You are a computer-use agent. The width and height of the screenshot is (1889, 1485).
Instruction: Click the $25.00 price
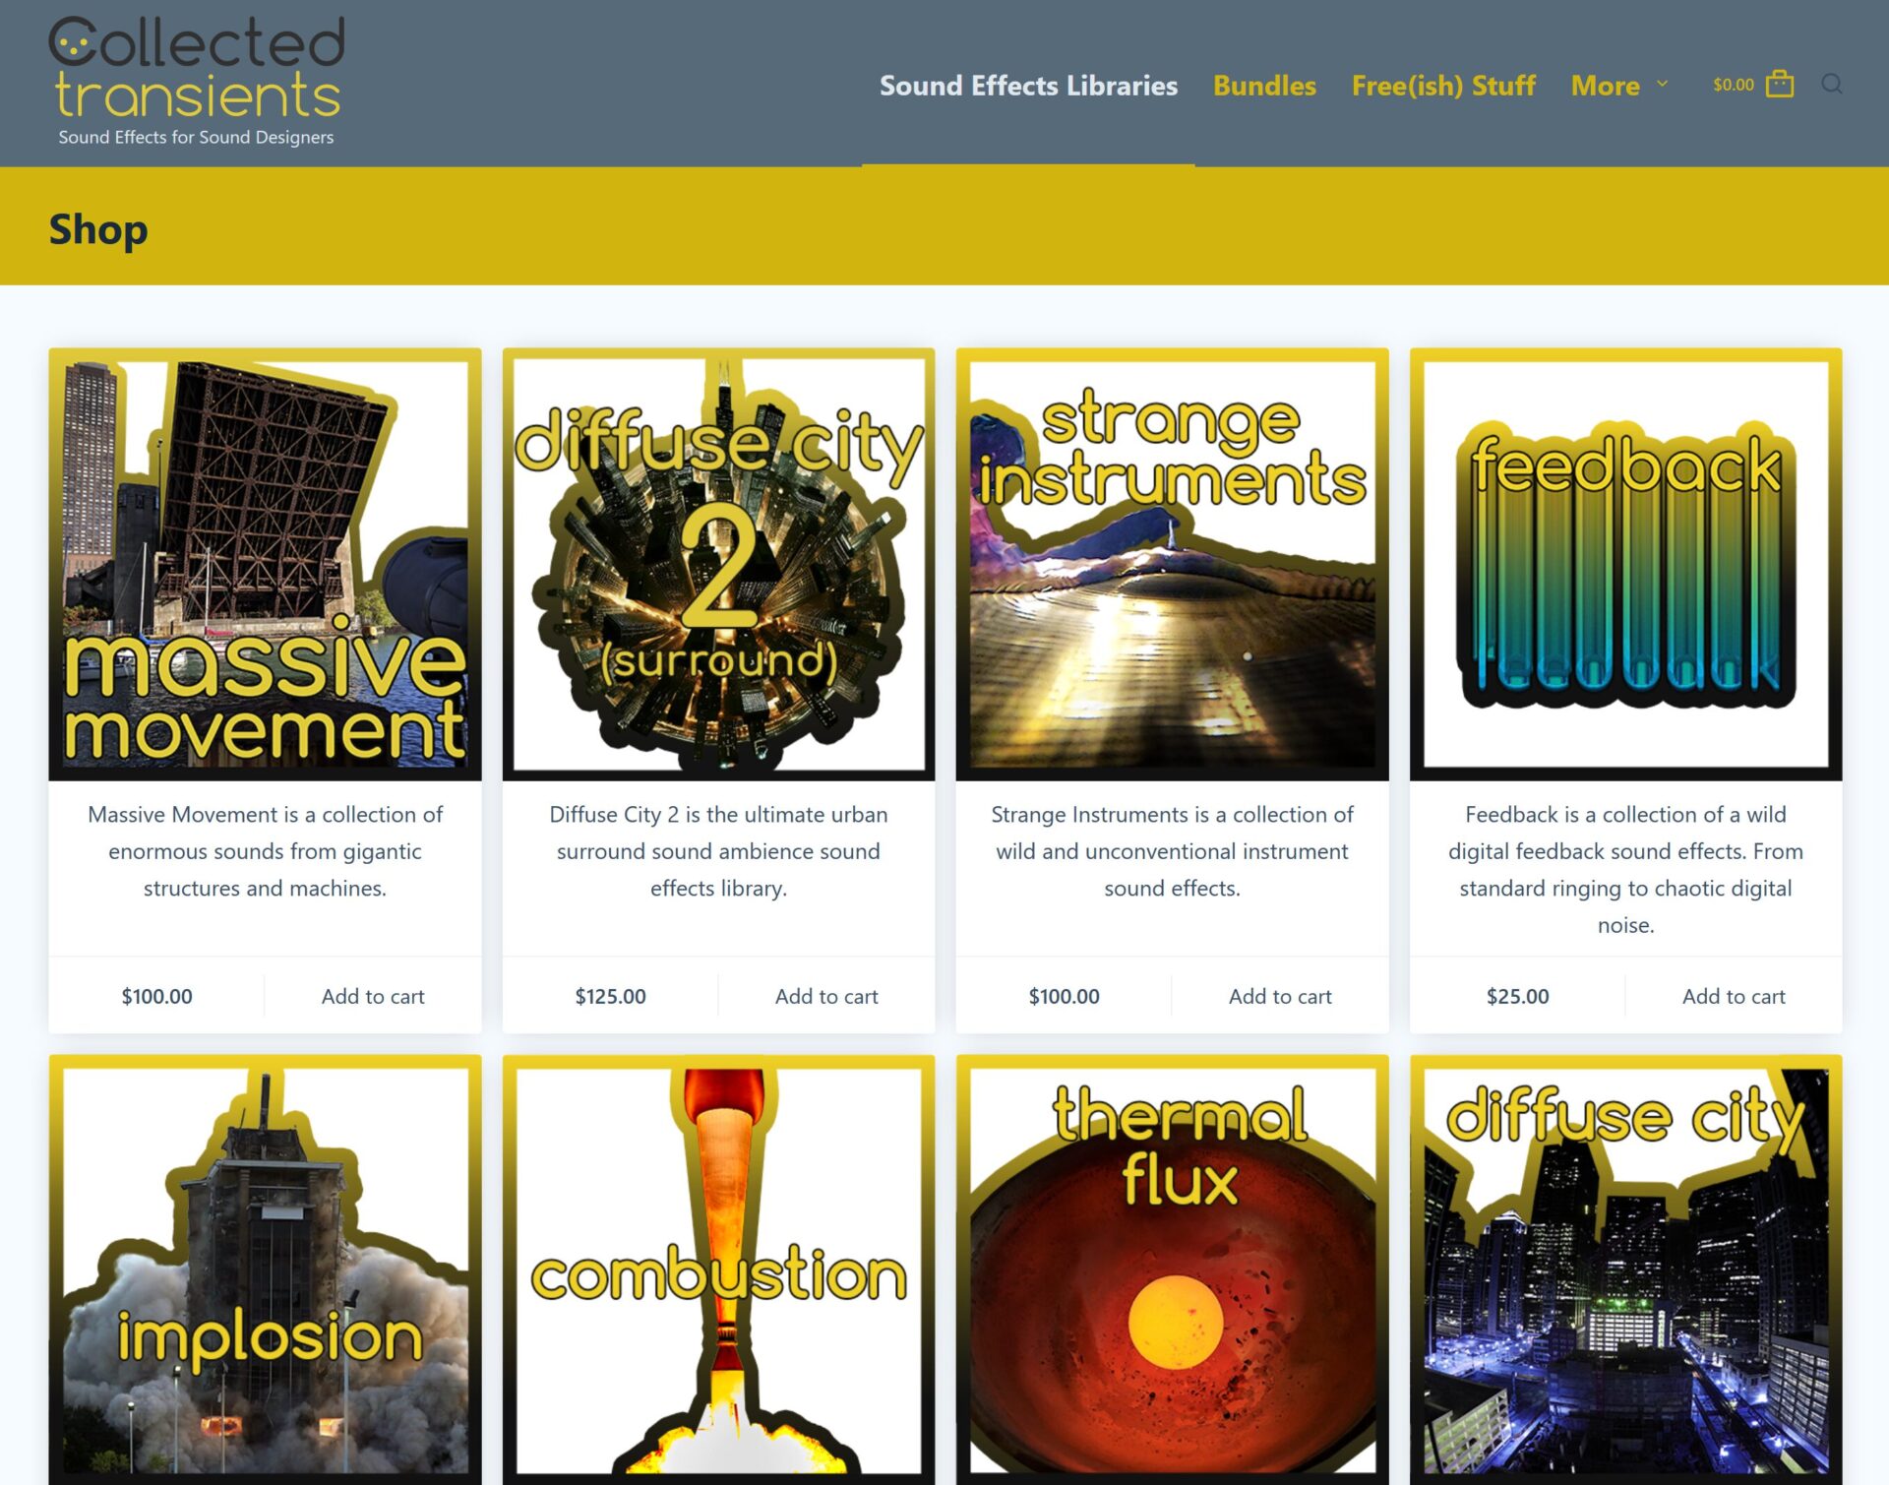click(1517, 996)
